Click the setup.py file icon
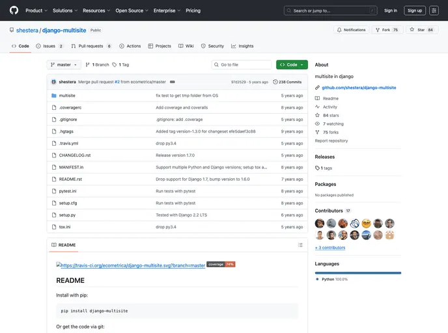 (54, 215)
